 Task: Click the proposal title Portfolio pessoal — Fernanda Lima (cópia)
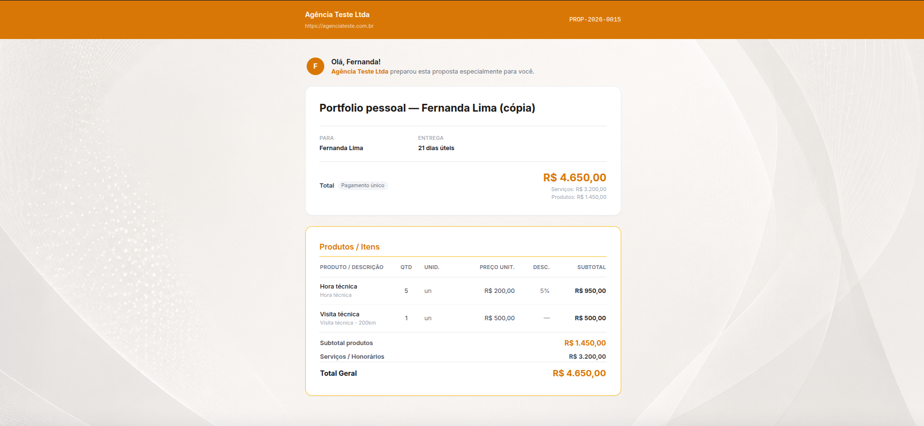point(427,108)
